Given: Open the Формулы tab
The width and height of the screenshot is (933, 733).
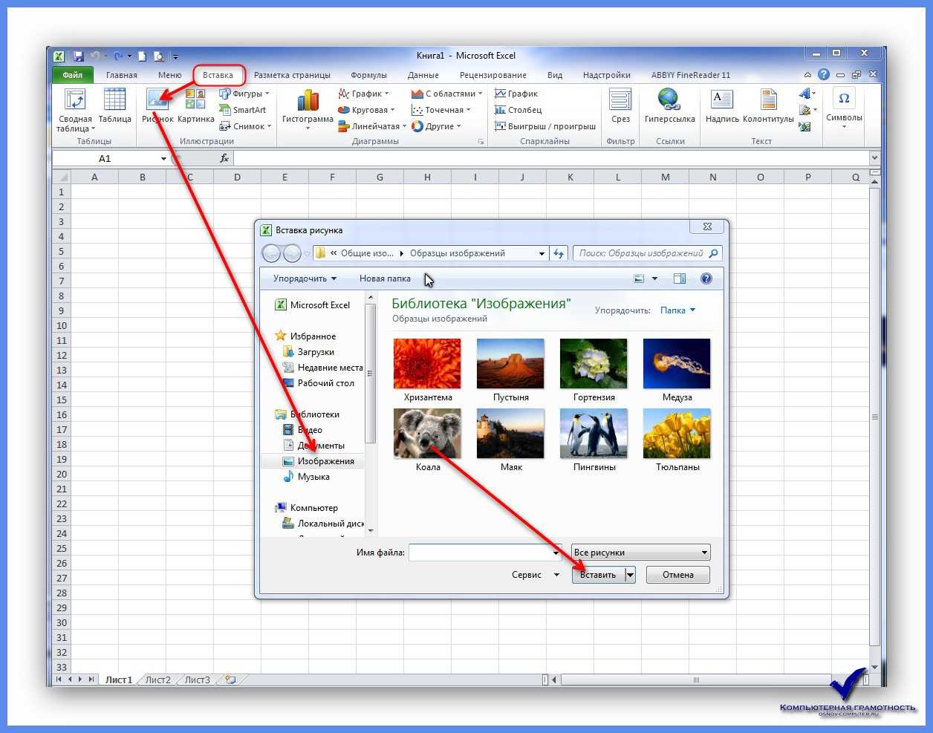Looking at the screenshot, I should (369, 75).
